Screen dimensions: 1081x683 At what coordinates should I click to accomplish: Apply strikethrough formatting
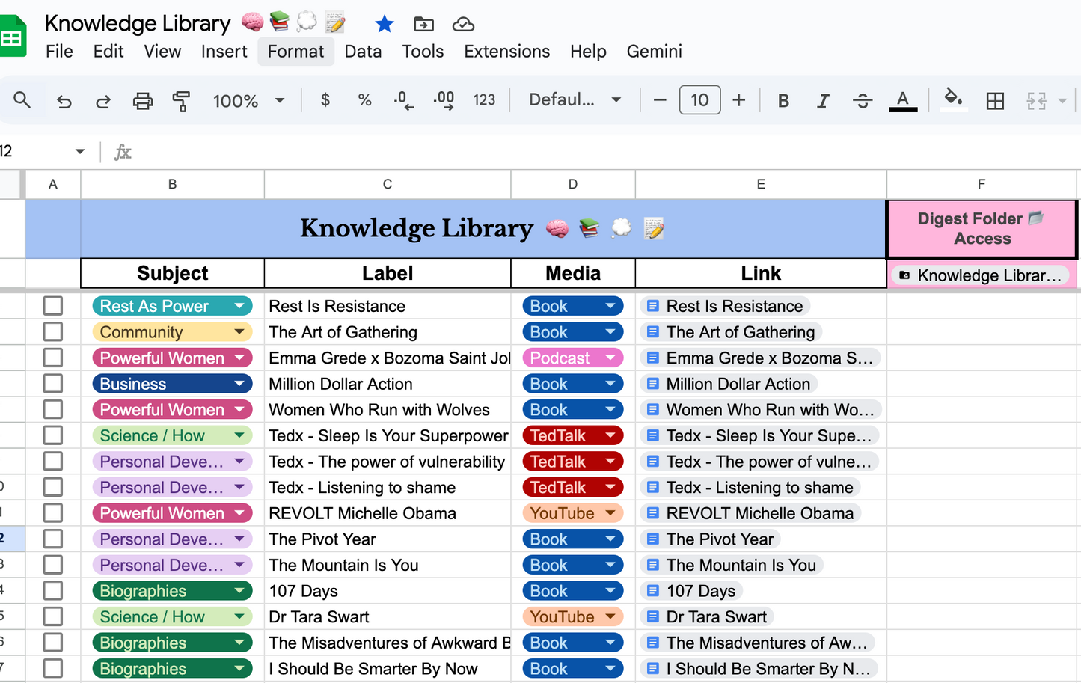863,99
